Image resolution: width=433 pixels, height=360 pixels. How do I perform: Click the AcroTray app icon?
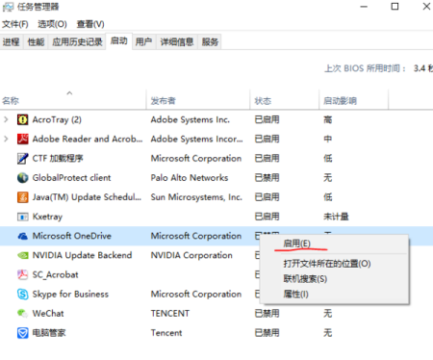coord(22,119)
